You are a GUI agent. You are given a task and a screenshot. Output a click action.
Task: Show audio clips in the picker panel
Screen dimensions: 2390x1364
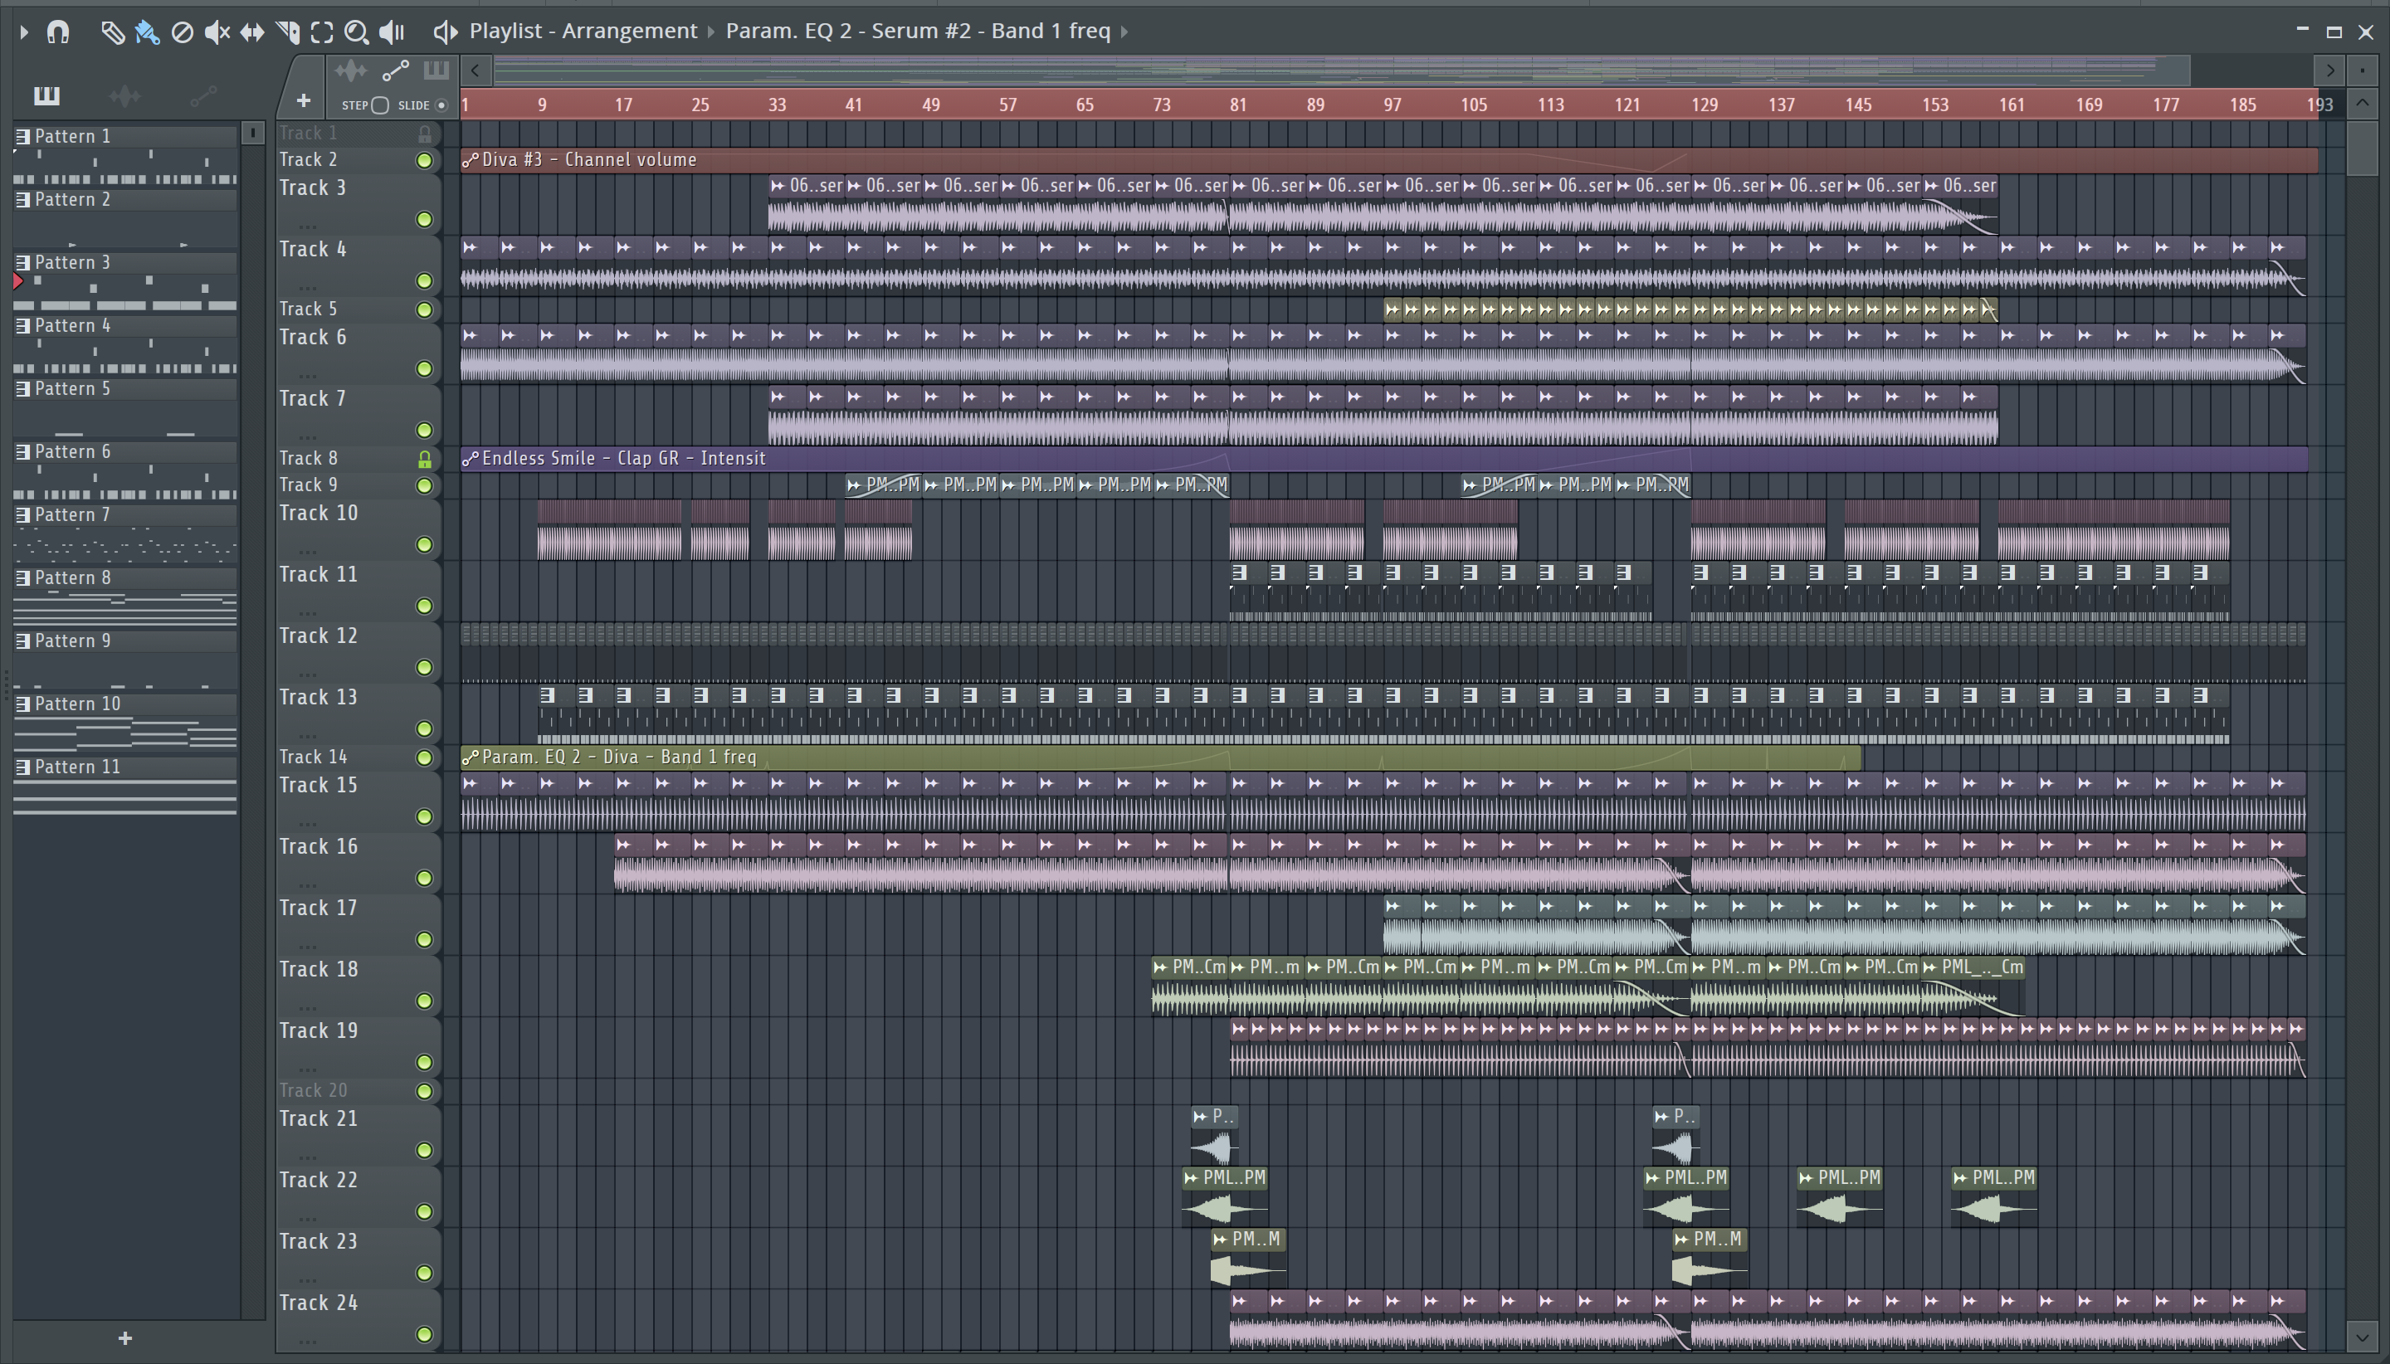coord(124,95)
